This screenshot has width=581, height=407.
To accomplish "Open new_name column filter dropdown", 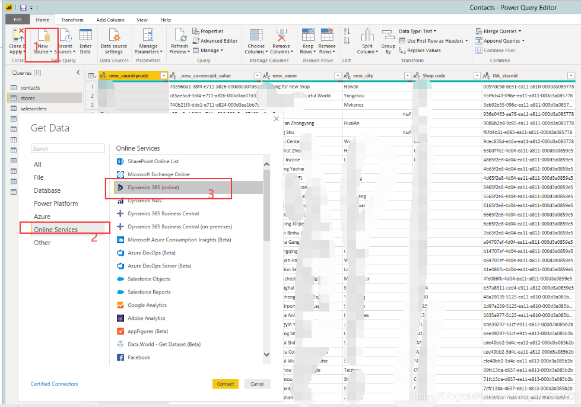I will (x=338, y=75).
